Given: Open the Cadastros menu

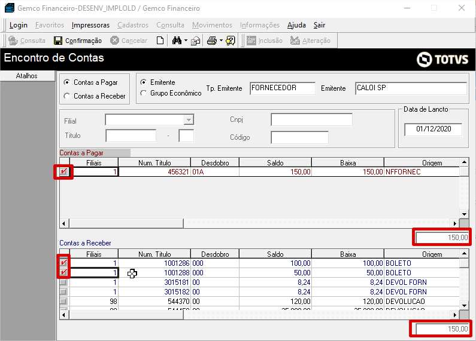Looking at the screenshot, I should (x=133, y=25).
